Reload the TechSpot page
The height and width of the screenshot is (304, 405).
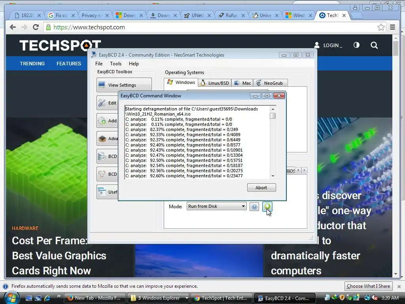36,27
